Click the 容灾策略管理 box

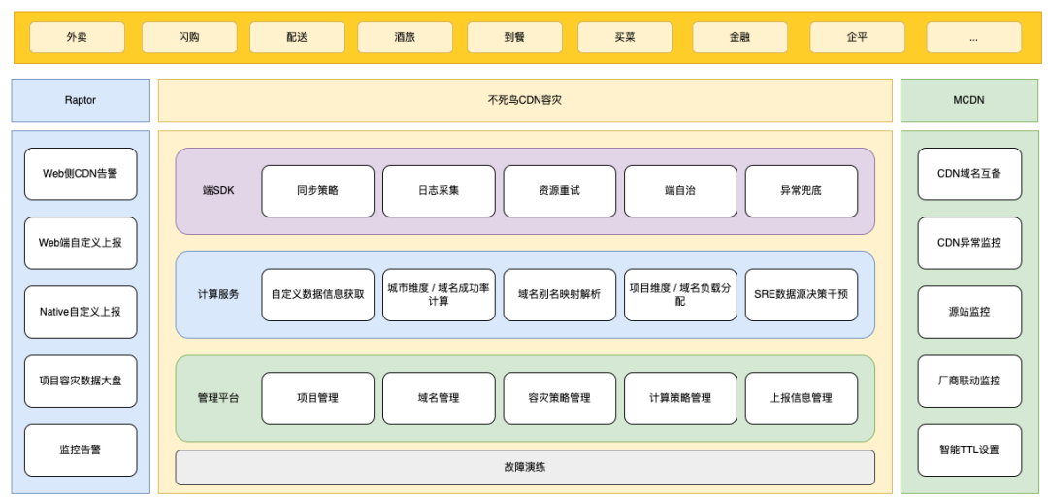(559, 398)
